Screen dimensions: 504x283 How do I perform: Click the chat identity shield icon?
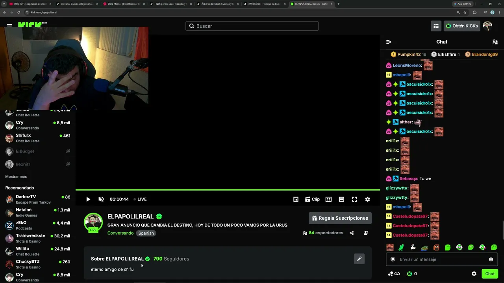(x=393, y=259)
